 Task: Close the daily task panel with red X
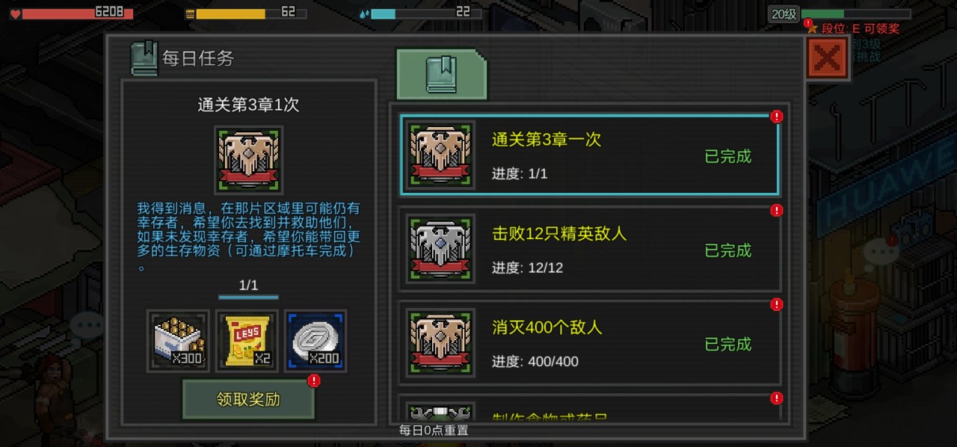[x=828, y=58]
